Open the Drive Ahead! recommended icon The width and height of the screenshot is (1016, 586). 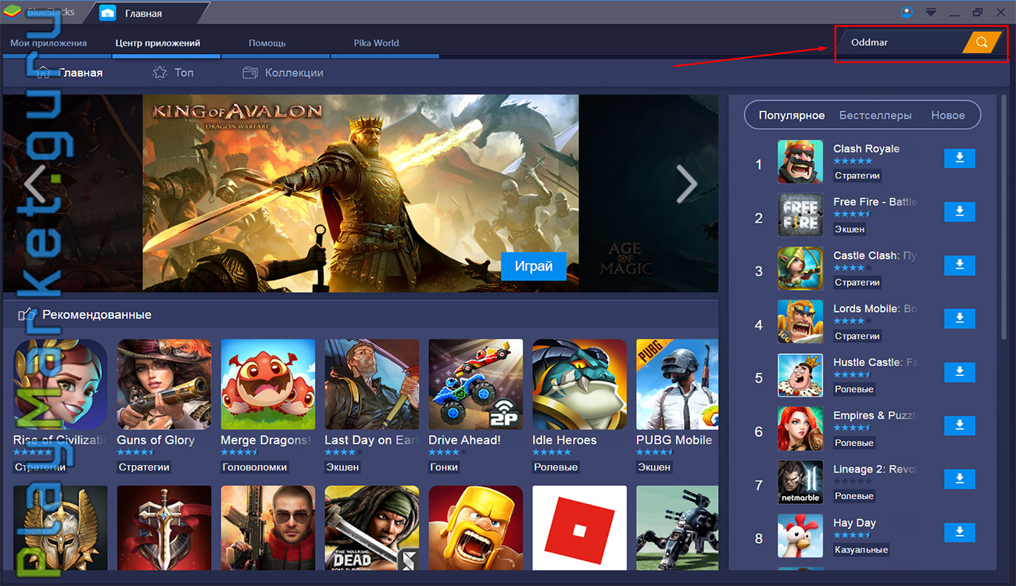click(476, 386)
